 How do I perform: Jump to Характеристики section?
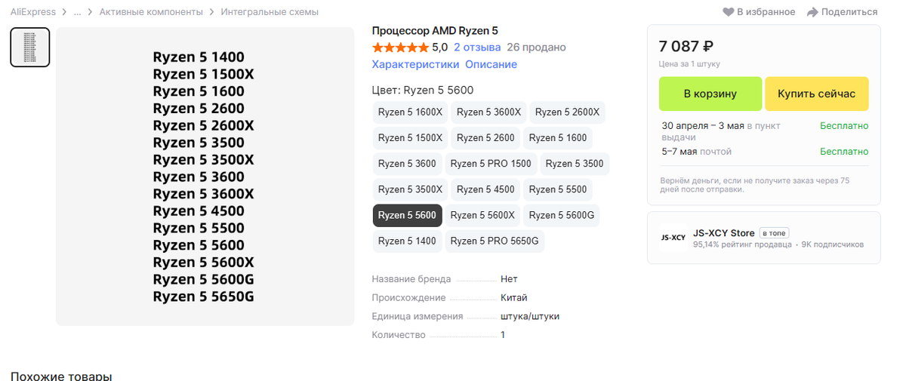pos(415,65)
